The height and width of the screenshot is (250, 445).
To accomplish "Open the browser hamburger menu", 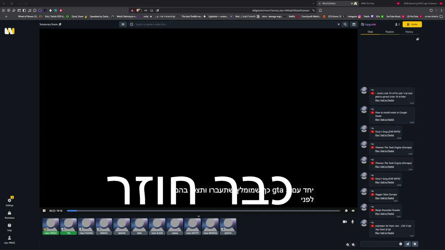I will click(3, 10).
